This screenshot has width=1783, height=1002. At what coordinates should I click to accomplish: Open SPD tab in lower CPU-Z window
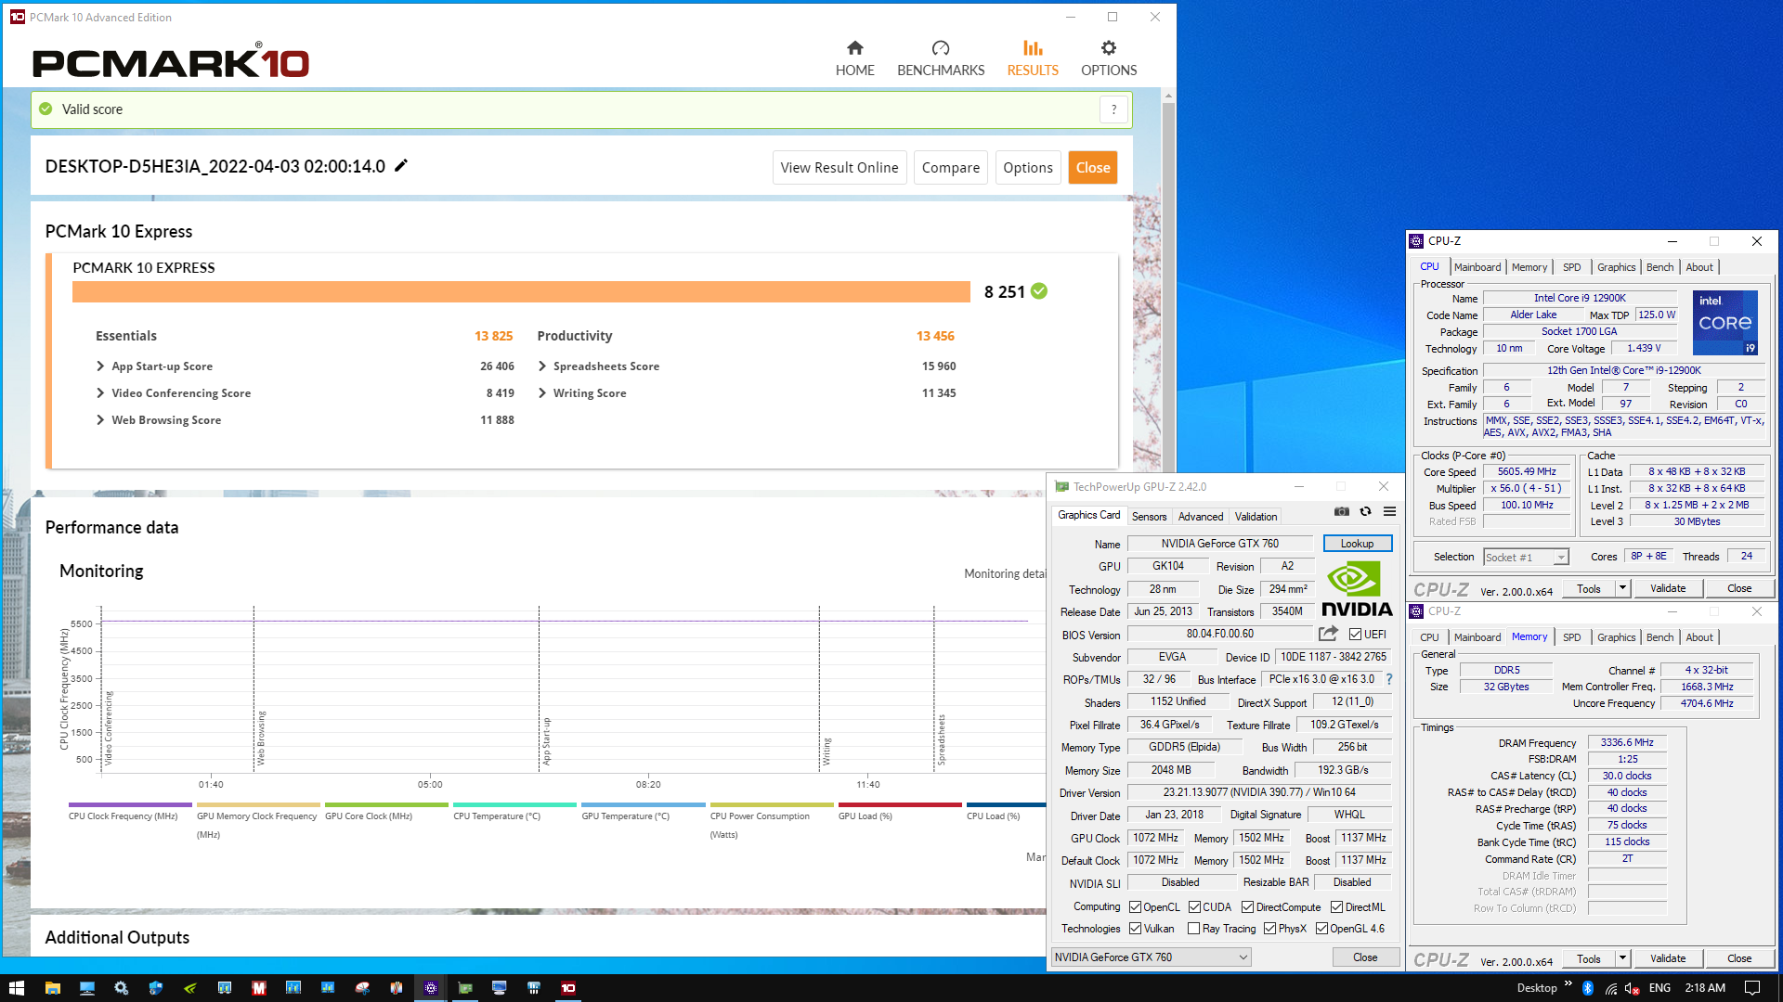pos(1571,637)
